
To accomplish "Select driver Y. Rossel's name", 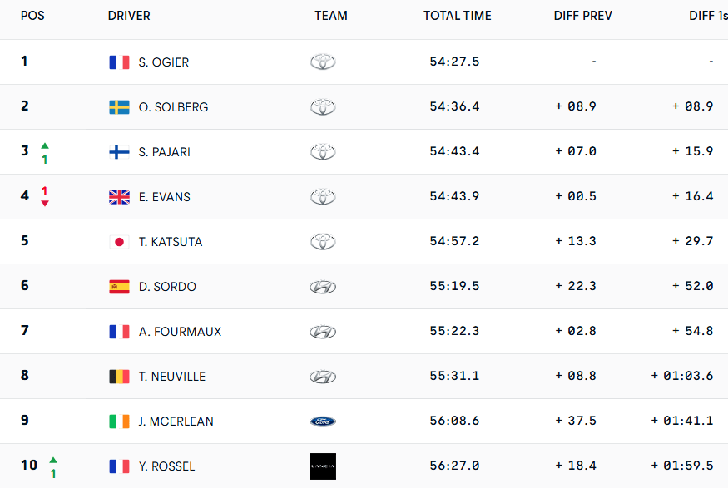I will pyautogui.click(x=166, y=466).
